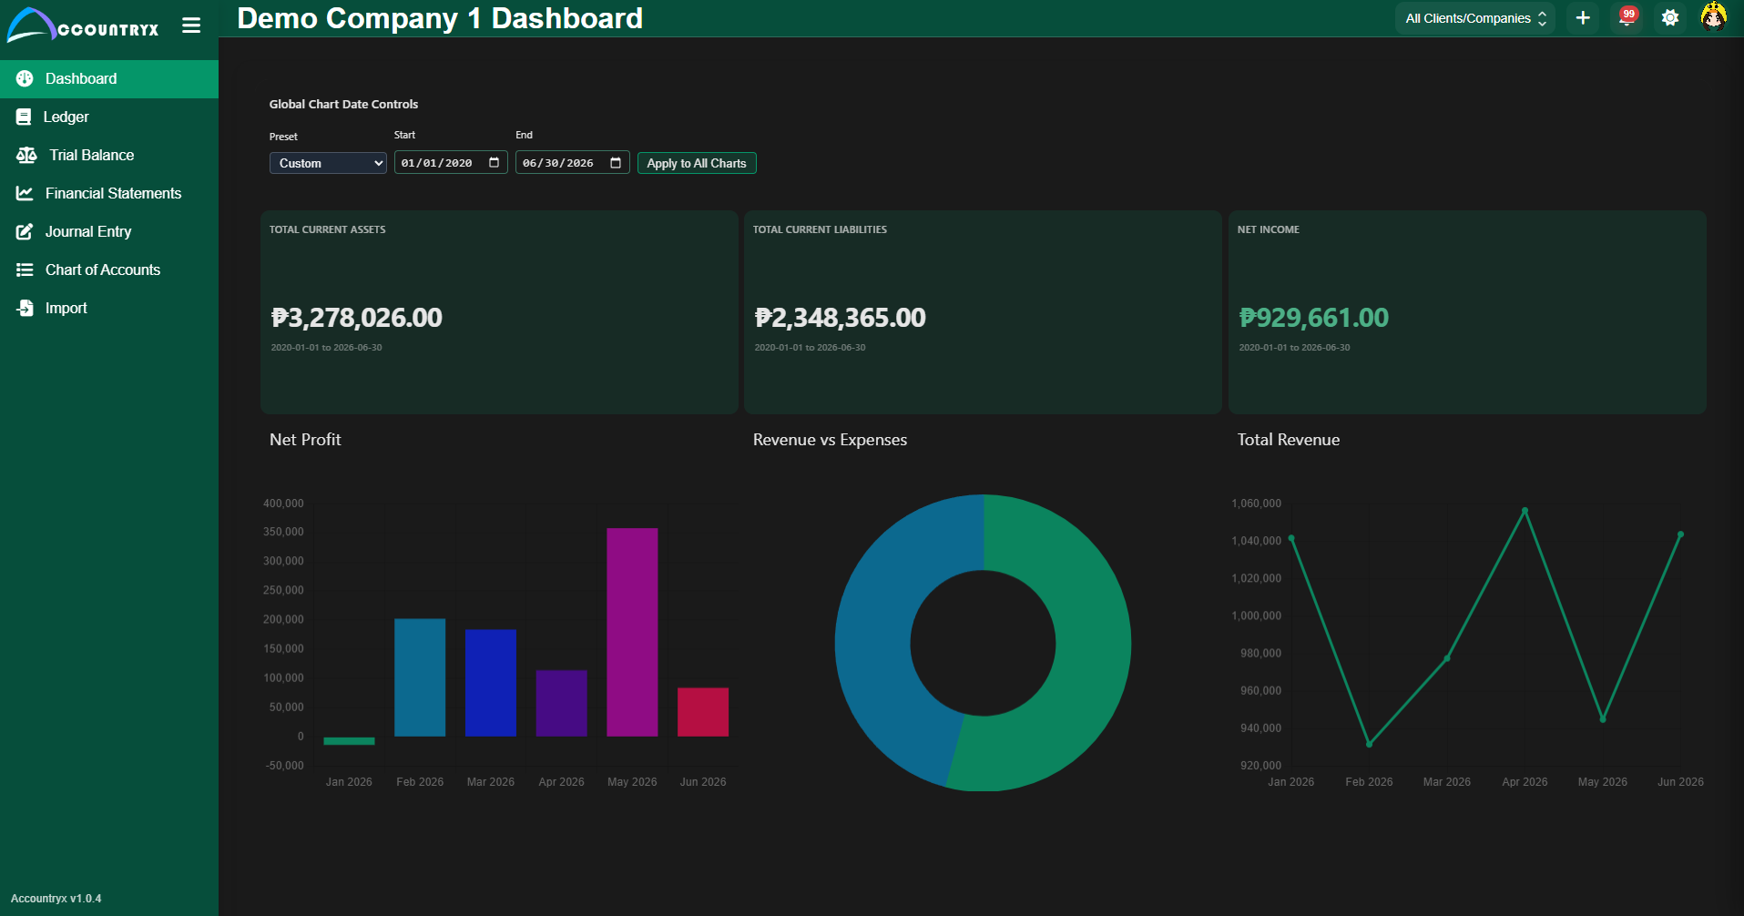Open the user avatar profile menu

(x=1714, y=17)
